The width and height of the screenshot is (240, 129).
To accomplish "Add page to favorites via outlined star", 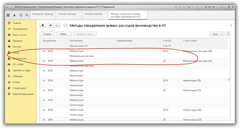I will coord(65,25).
